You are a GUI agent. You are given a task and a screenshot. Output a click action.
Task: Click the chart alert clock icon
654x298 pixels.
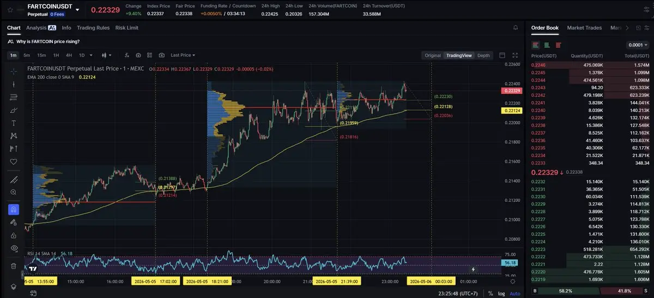(138, 55)
